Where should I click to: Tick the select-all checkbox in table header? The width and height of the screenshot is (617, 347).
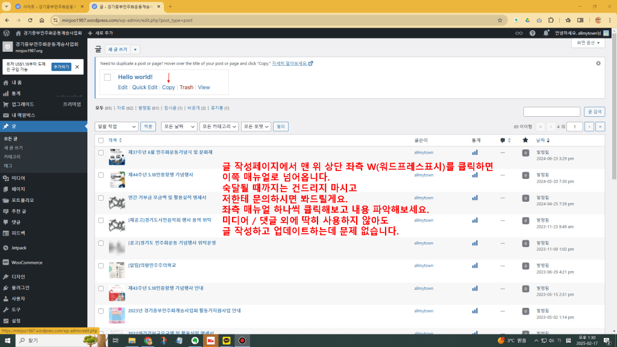point(101,140)
